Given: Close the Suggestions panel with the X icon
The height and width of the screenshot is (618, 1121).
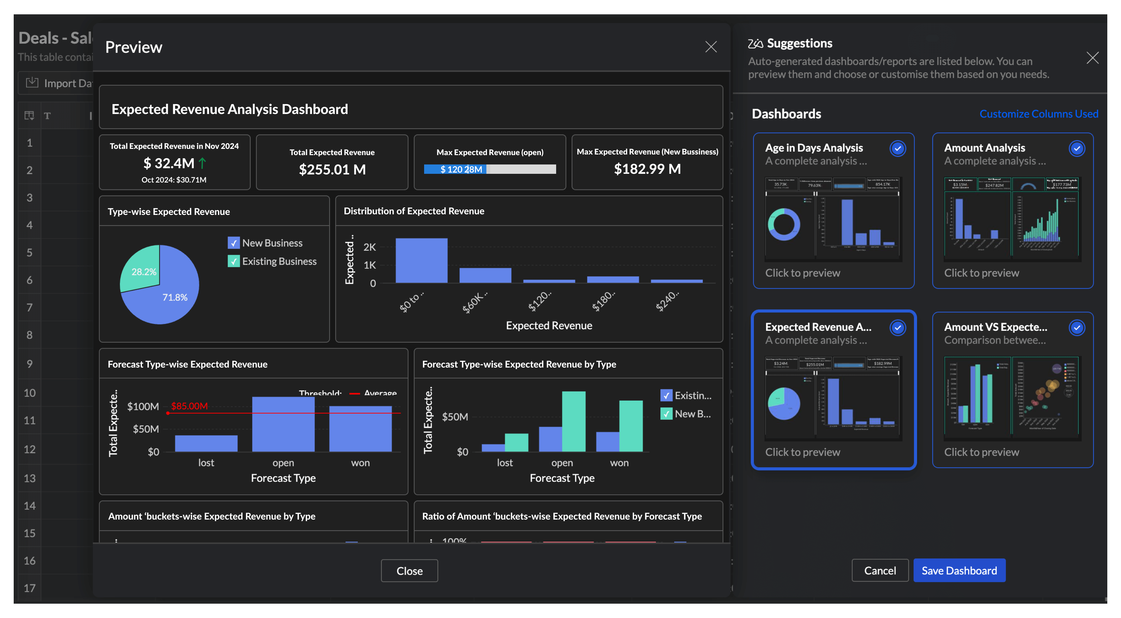Looking at the screenshot, I should pos(1092,58).
